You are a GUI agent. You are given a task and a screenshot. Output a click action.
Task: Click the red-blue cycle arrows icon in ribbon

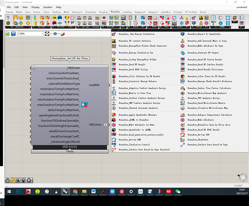click(174, 18)
